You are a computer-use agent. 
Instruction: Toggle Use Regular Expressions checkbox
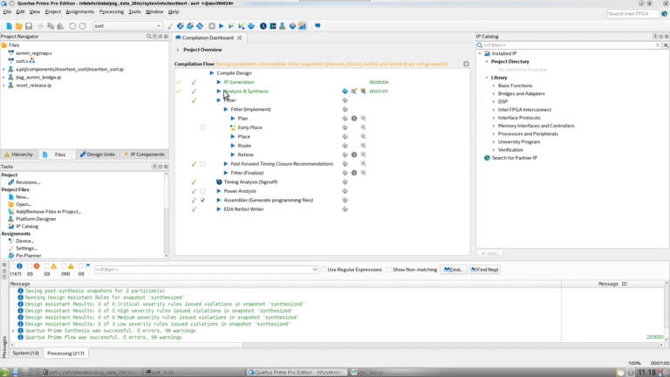(x=324, y=270)
